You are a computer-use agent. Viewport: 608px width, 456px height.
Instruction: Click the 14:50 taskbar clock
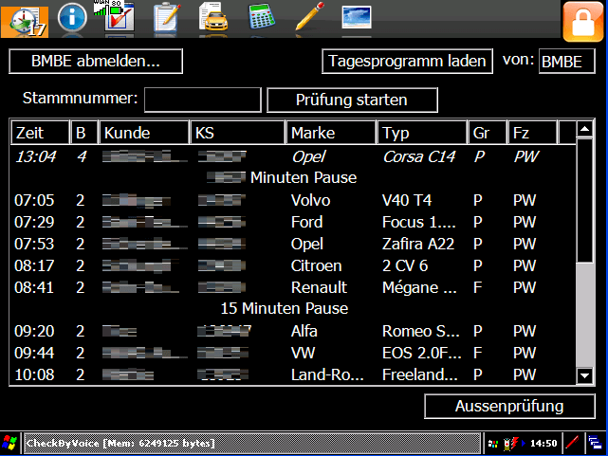point(544,444)
